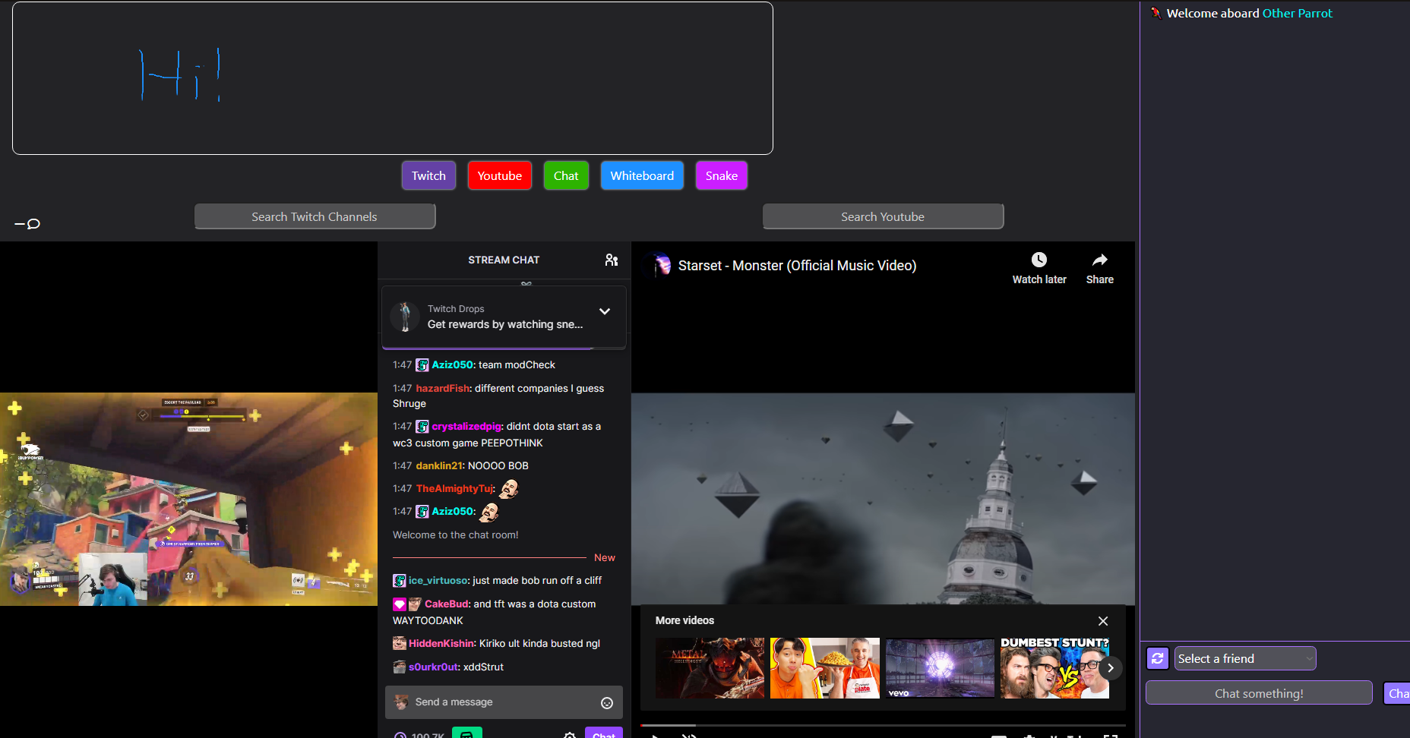
Task: Click Watch later clock icon
Action: pos(1039,260)
